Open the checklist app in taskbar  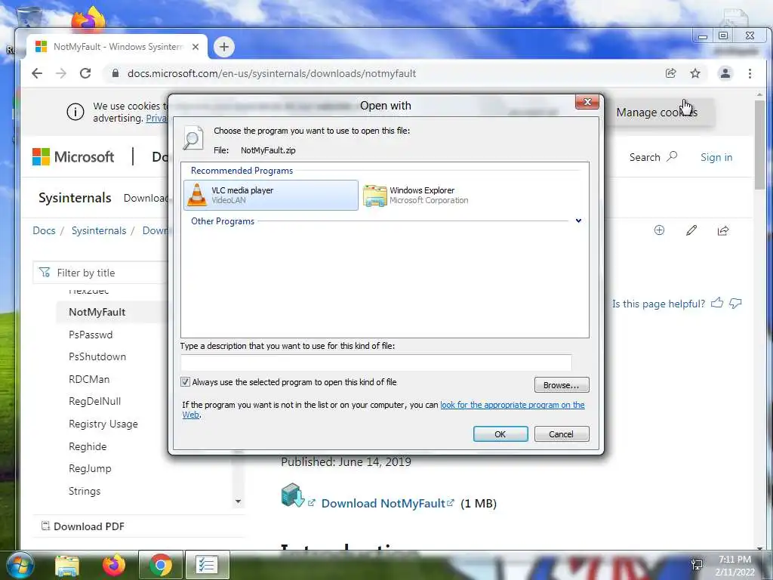point(207,565)
